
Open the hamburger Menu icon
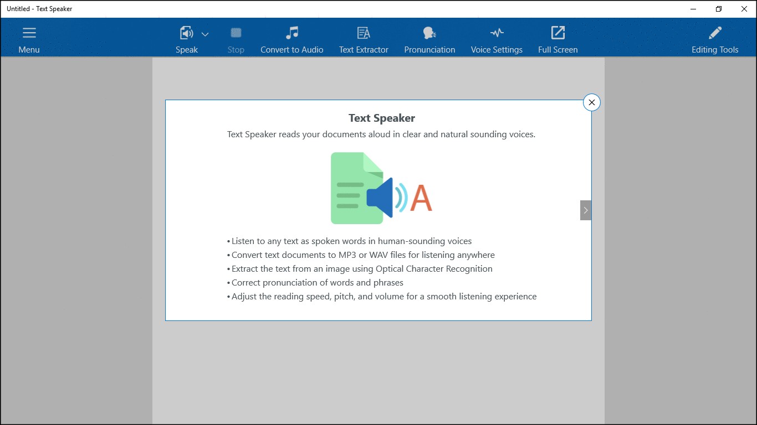(29, 33)
